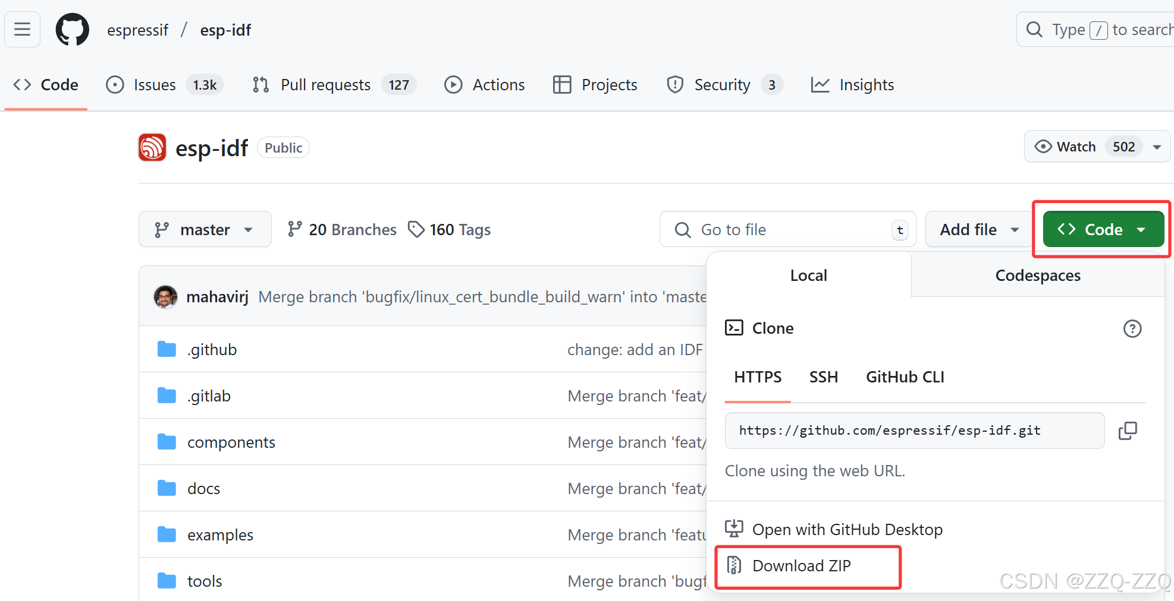The height and width of the screenshot is (601, 1174).
Task: Click the mahavirj author name
Action: click(217, 296)
